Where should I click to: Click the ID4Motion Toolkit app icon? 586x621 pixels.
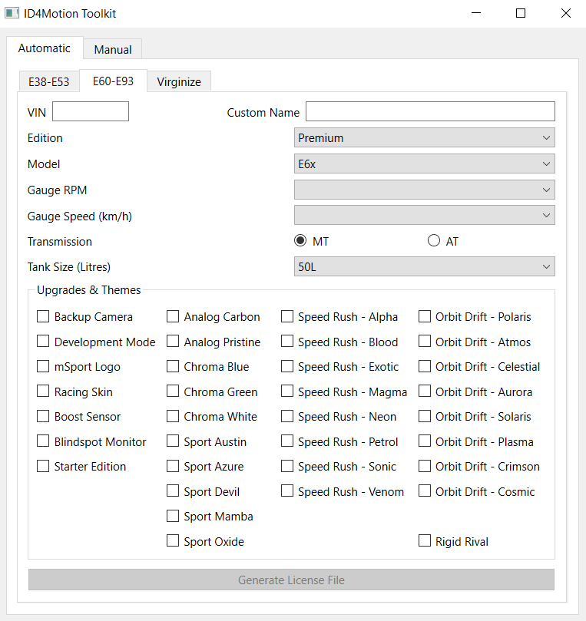pos(12,13)
